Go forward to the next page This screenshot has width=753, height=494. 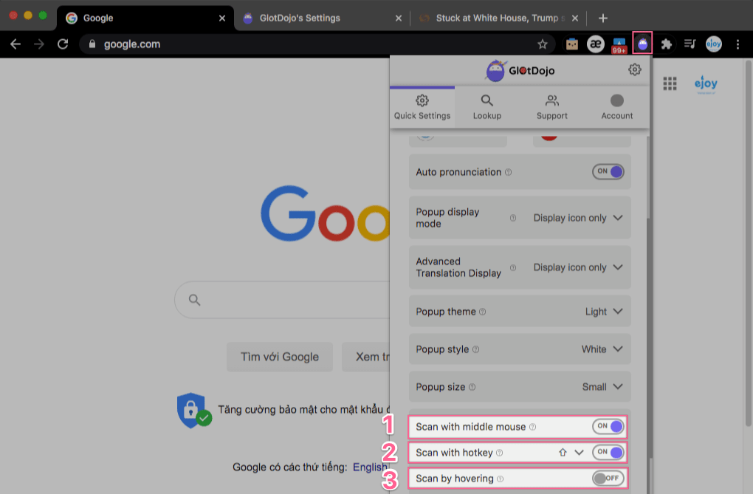[39, 44]
